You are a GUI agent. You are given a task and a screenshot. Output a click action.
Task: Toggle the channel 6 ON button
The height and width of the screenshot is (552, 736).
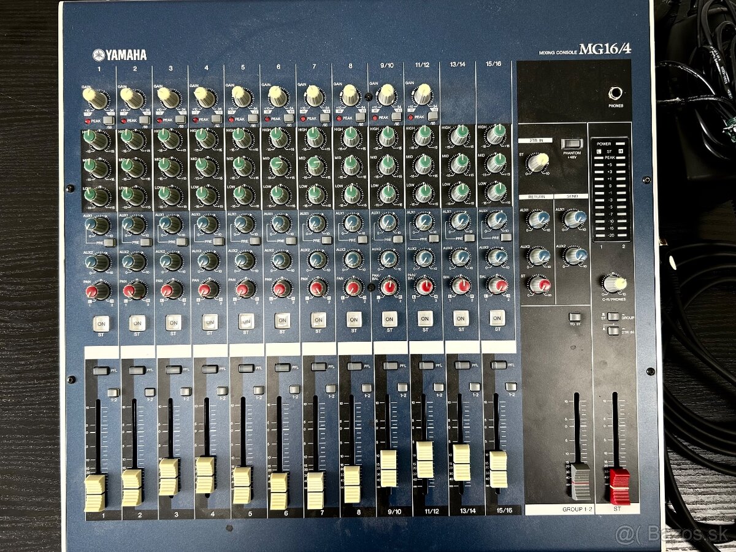click(x=282, y=320)
